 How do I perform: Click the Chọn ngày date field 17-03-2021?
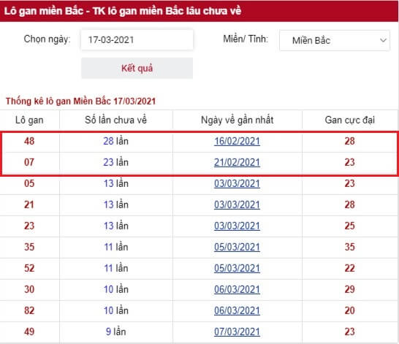click(x=137, y=39)
